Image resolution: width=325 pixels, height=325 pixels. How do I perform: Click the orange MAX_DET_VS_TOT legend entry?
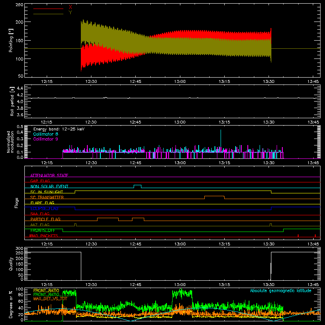pyautogui.click(x=50, y=299)
